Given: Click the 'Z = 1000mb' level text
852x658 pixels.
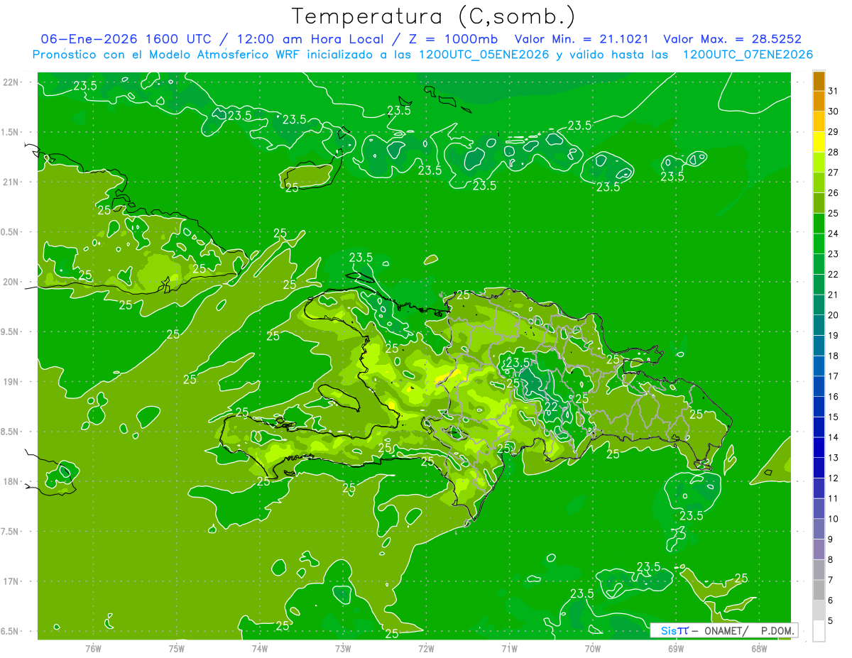Looking at the screenshot, I should pyautogui.click(x=449, y=39).
